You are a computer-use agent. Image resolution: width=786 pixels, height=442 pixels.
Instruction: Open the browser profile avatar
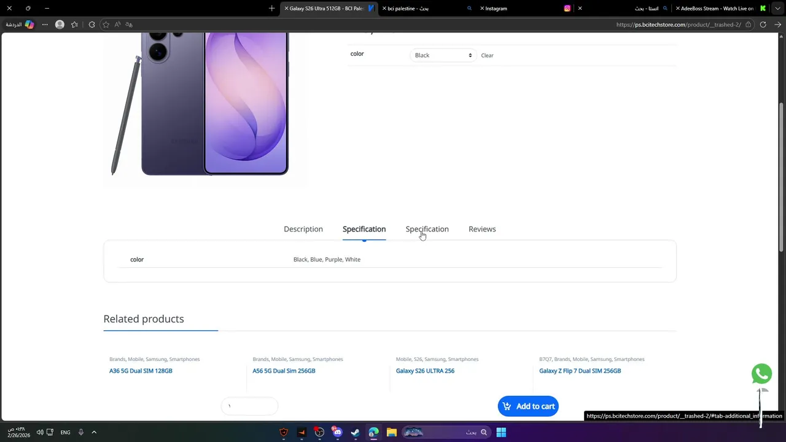pyautogui.click(x=60, y=25)
